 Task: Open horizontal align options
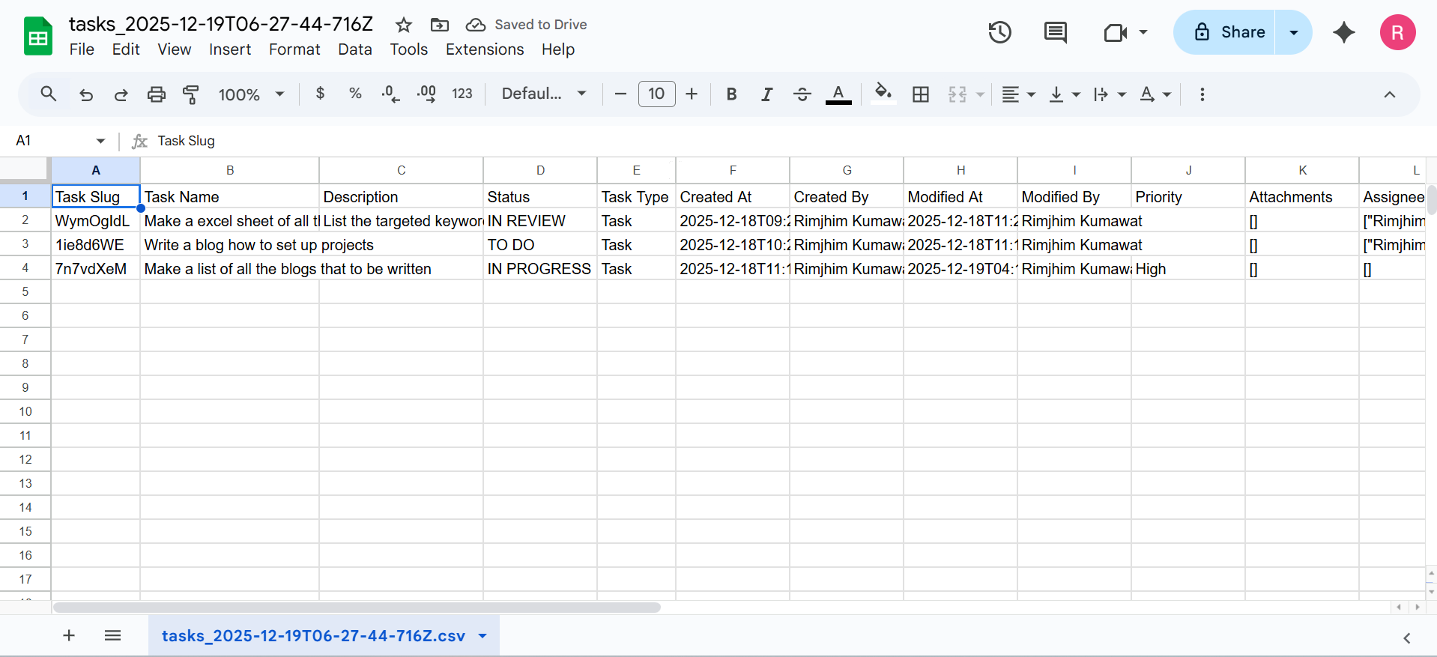pos(1019,94)
